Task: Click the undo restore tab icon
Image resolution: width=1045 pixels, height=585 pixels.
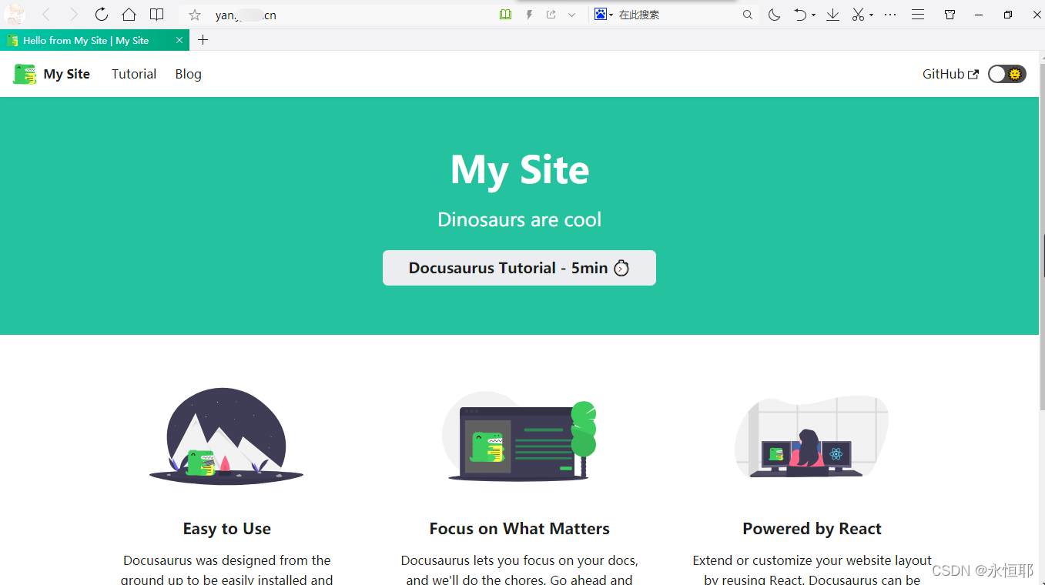Action: pyautogui.click(x=801, y=15)
